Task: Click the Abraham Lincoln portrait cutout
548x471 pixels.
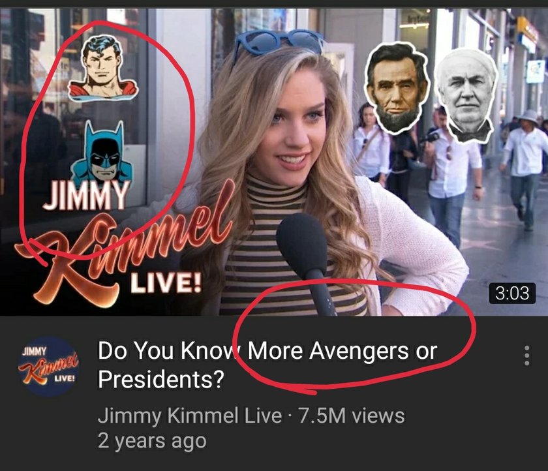Action: [397, 87]
